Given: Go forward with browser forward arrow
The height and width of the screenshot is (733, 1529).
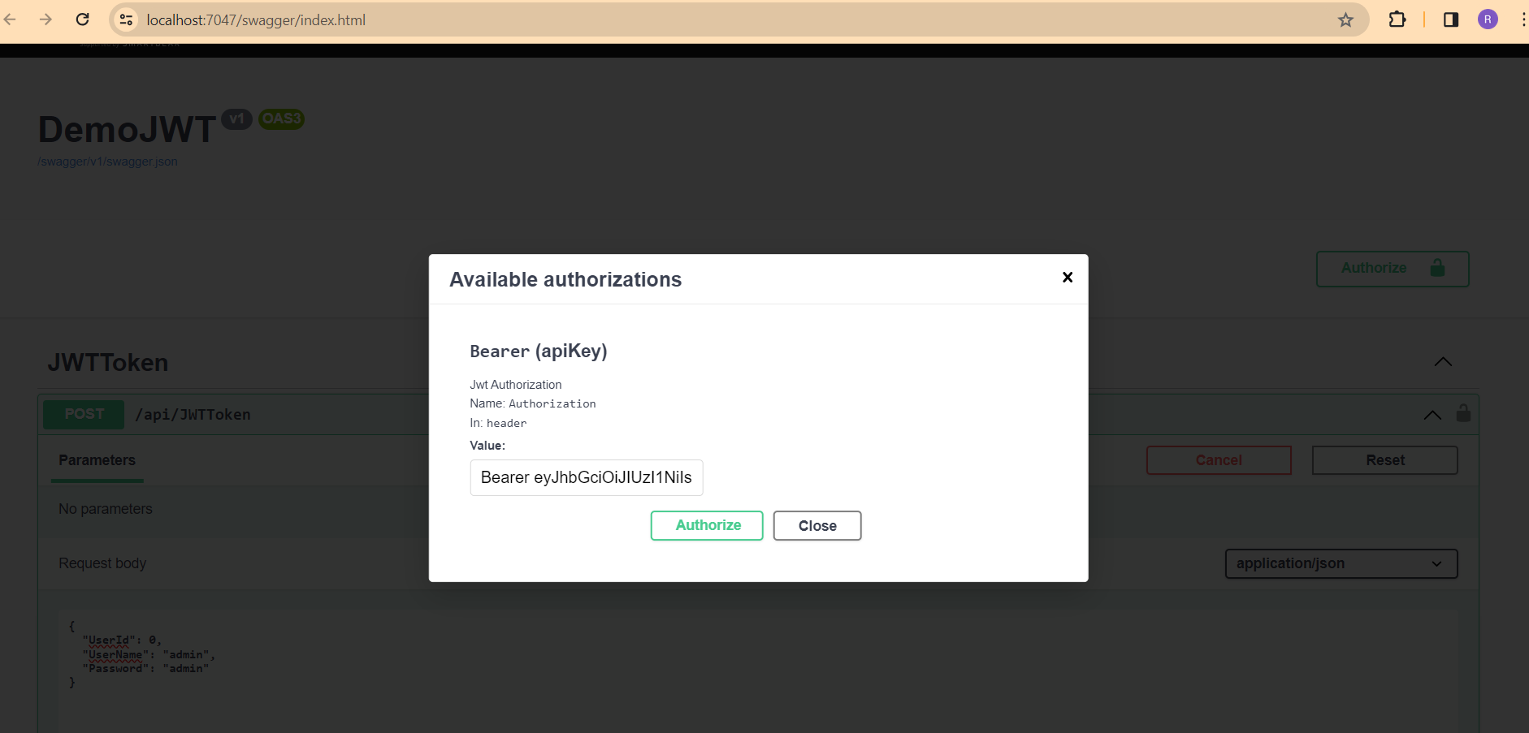Looking at the screenshot, I should 45,19.
